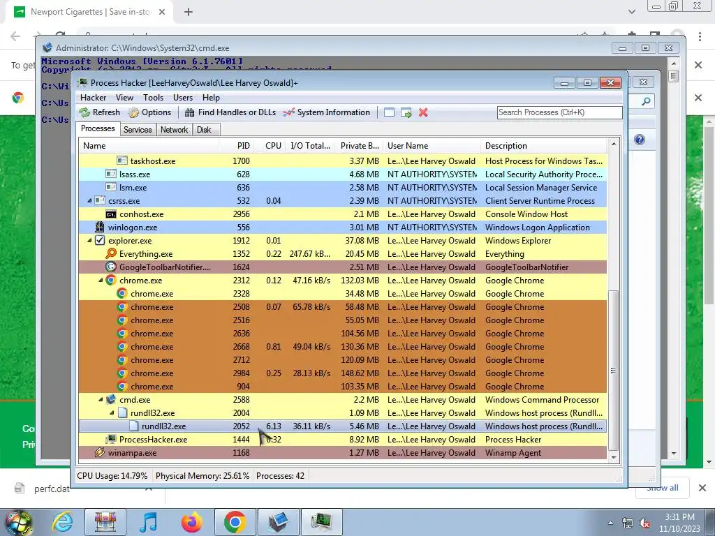Collapse the csrss.exe tree node
This screenshot has width=715, height=536.
point(90,200)
